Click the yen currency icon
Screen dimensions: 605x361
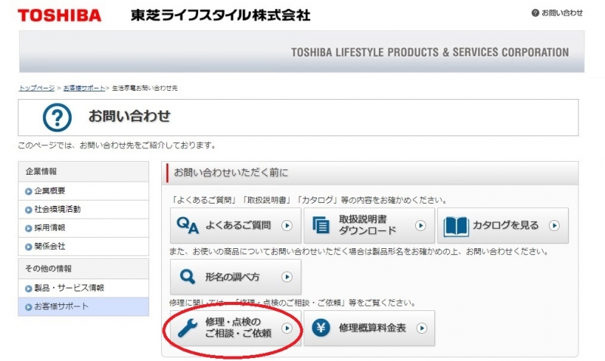point(321,328)
